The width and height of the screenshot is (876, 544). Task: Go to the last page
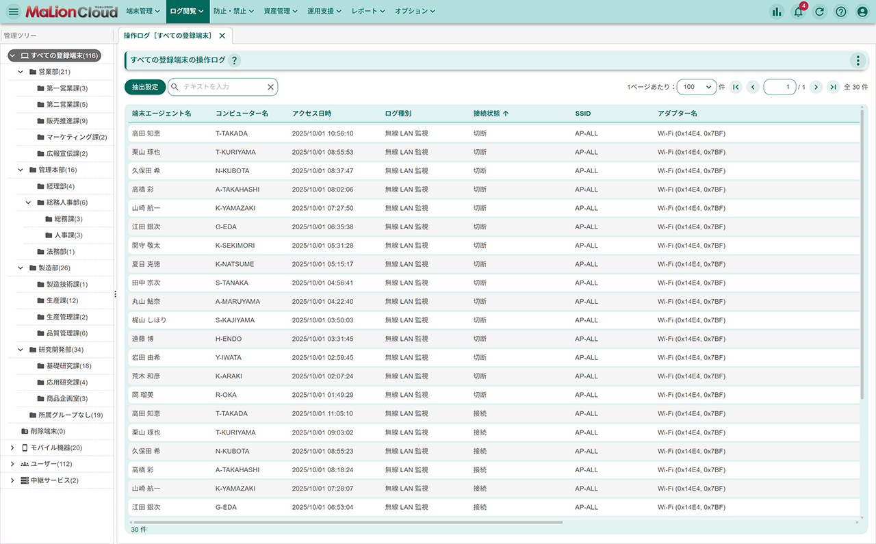click(x=833, y=87)
